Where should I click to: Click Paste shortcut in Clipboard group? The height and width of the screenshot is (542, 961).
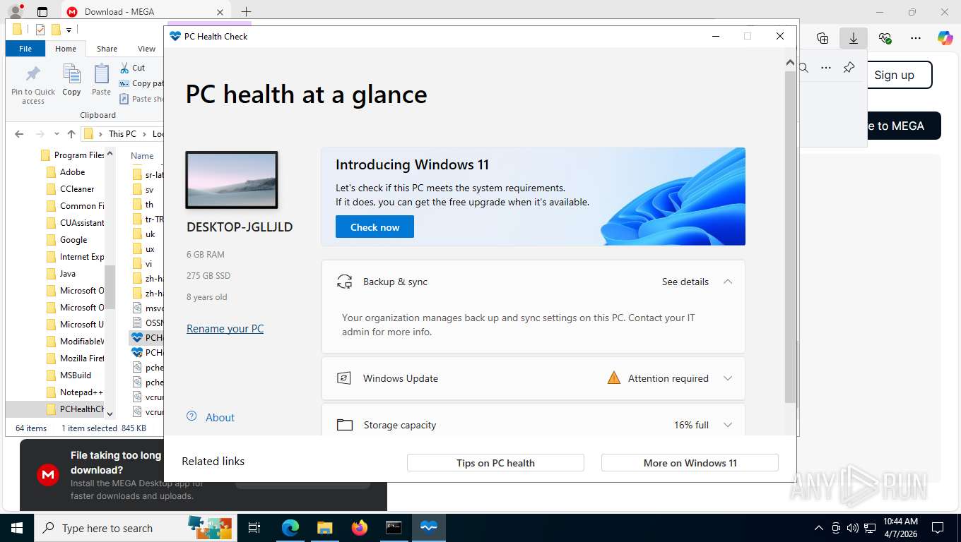click(x=141, y=99)
